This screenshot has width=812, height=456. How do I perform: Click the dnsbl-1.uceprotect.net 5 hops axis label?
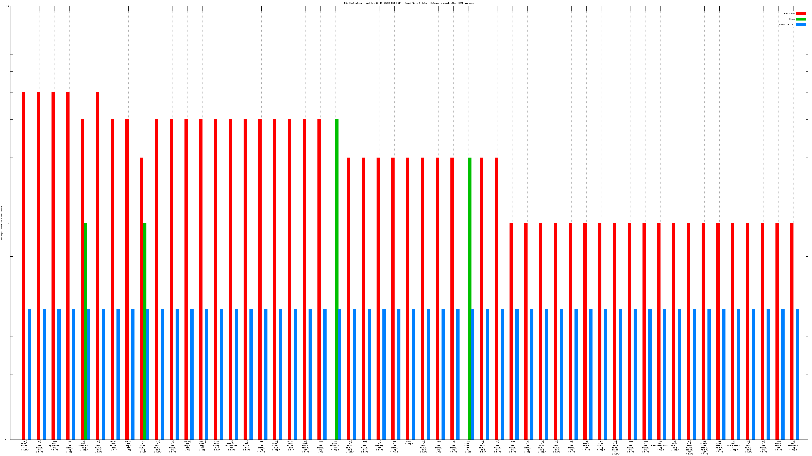tap(232, 446)
